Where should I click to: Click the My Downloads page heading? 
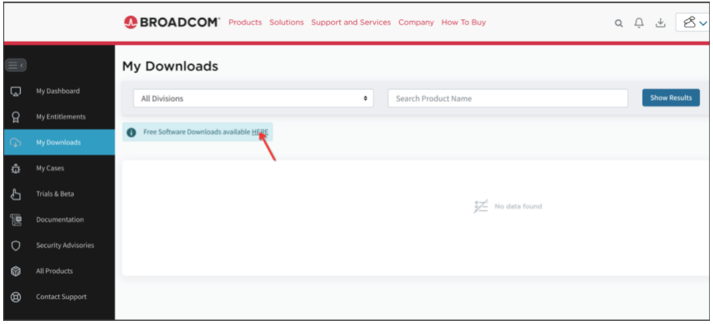point(170,67)
